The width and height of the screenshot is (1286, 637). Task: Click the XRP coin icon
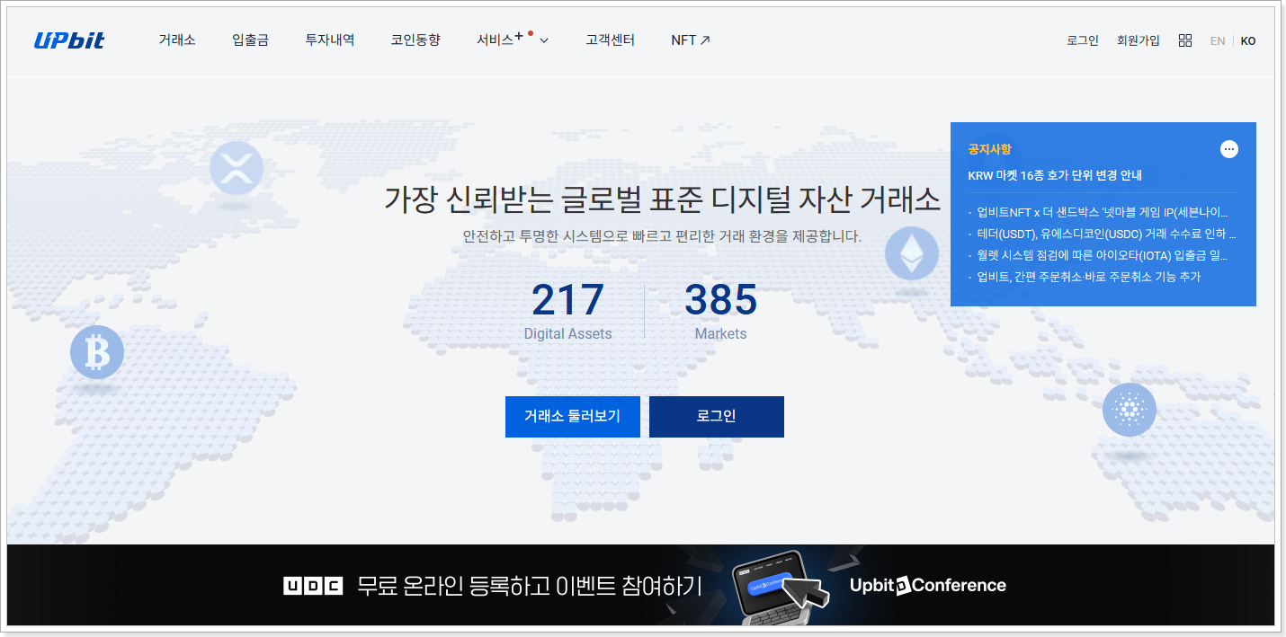(237, 168)
